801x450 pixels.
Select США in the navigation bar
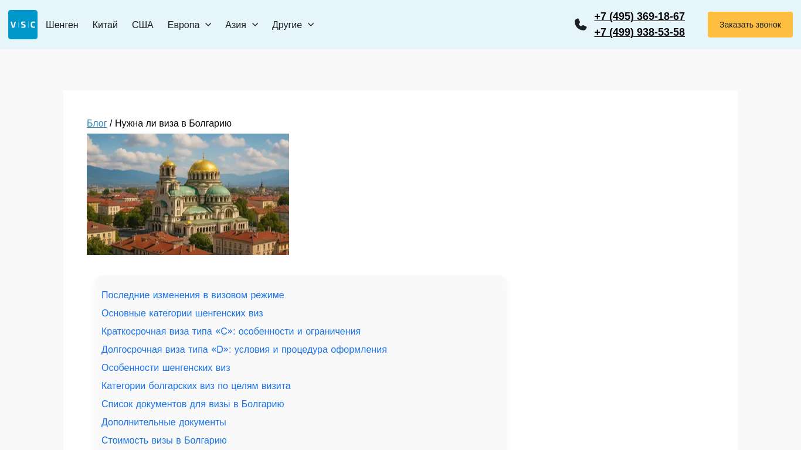pyautogui.click(x=142, y=25)
